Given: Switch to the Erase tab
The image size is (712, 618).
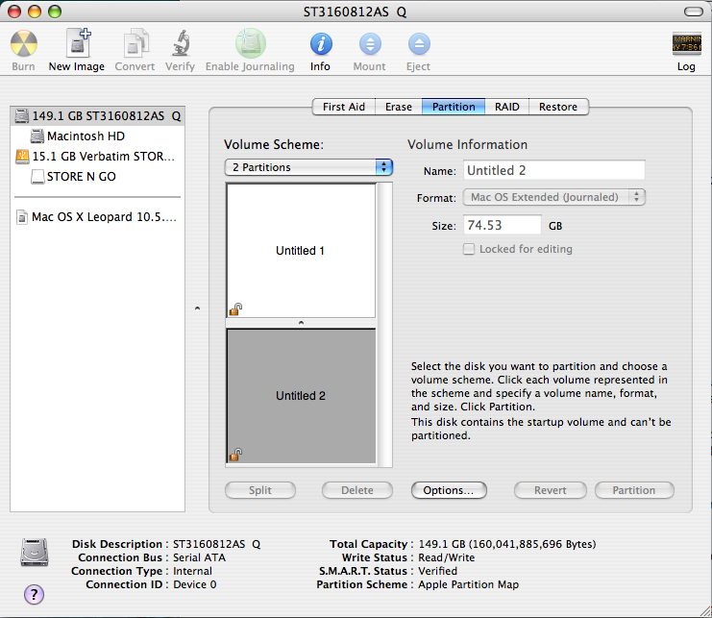Looking at the screenshot, I should click(398, 107).
